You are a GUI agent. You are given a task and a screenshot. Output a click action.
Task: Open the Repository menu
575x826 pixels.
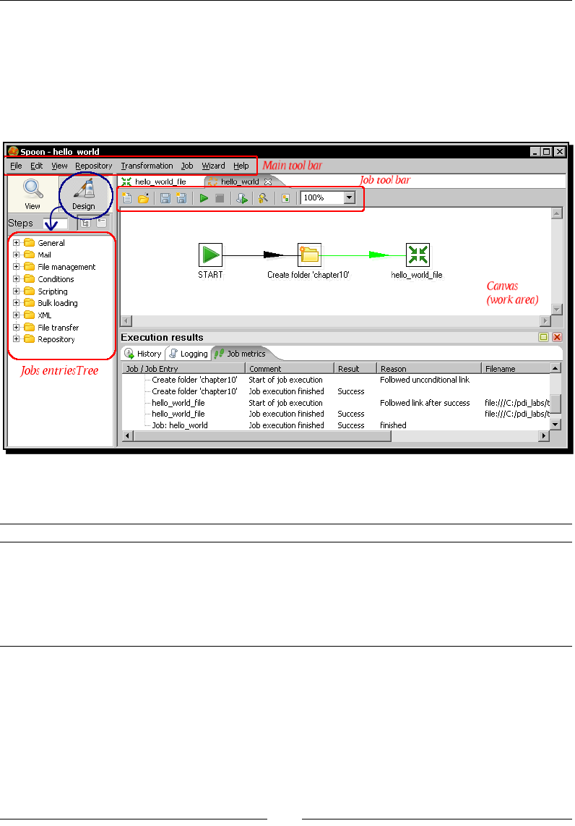tap(94, 166)
